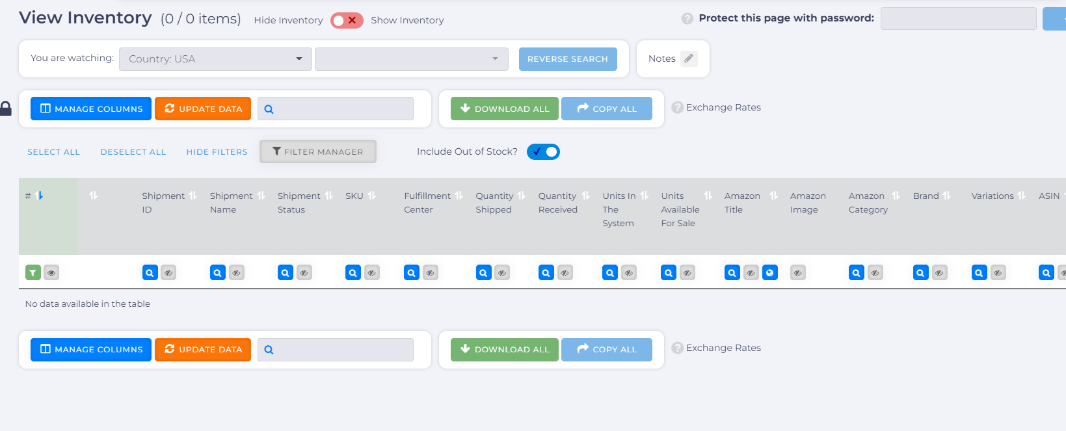Click the Select All link
The width and height of the screenshot is (1066, 431).
53,152
